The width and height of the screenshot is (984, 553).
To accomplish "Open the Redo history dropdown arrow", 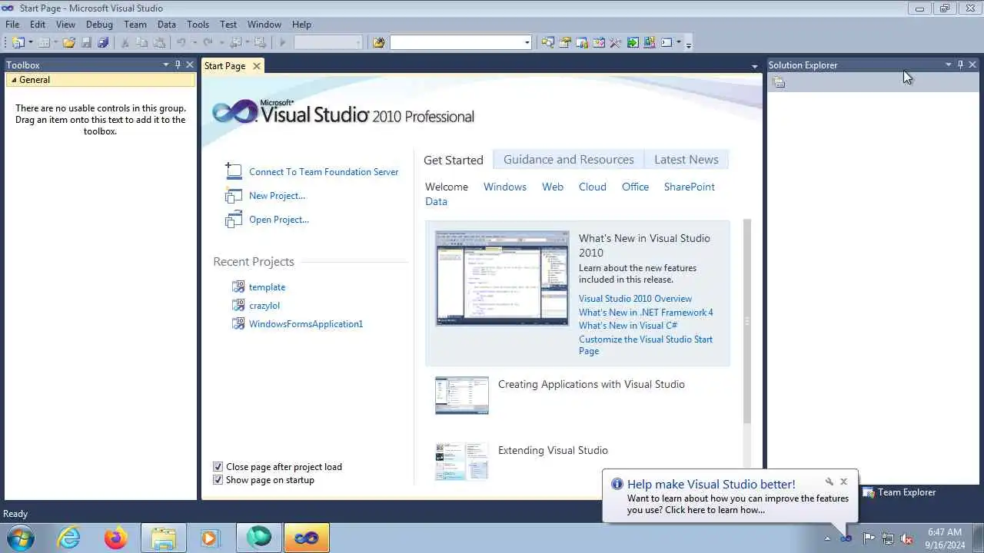I will (x=221, y=42).
